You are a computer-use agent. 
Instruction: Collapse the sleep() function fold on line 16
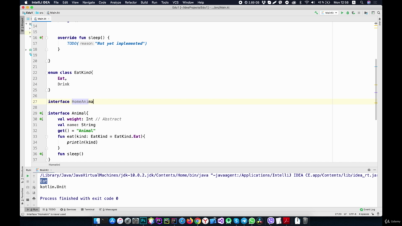click(x=47, y=38)
